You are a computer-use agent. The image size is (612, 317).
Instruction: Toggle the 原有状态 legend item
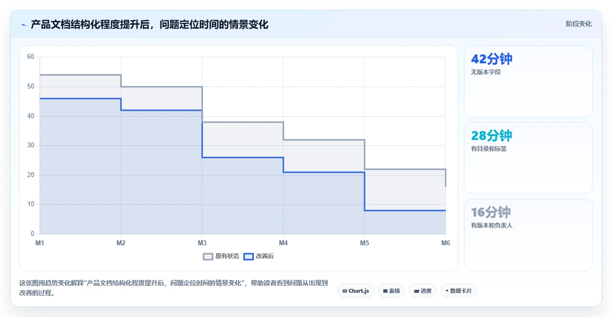tap(221, 256)
